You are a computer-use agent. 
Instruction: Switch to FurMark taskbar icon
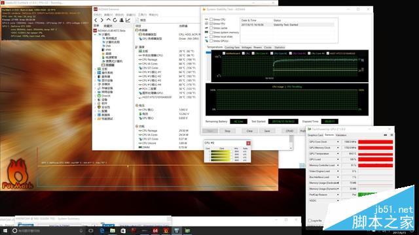[x=166, y=230]
